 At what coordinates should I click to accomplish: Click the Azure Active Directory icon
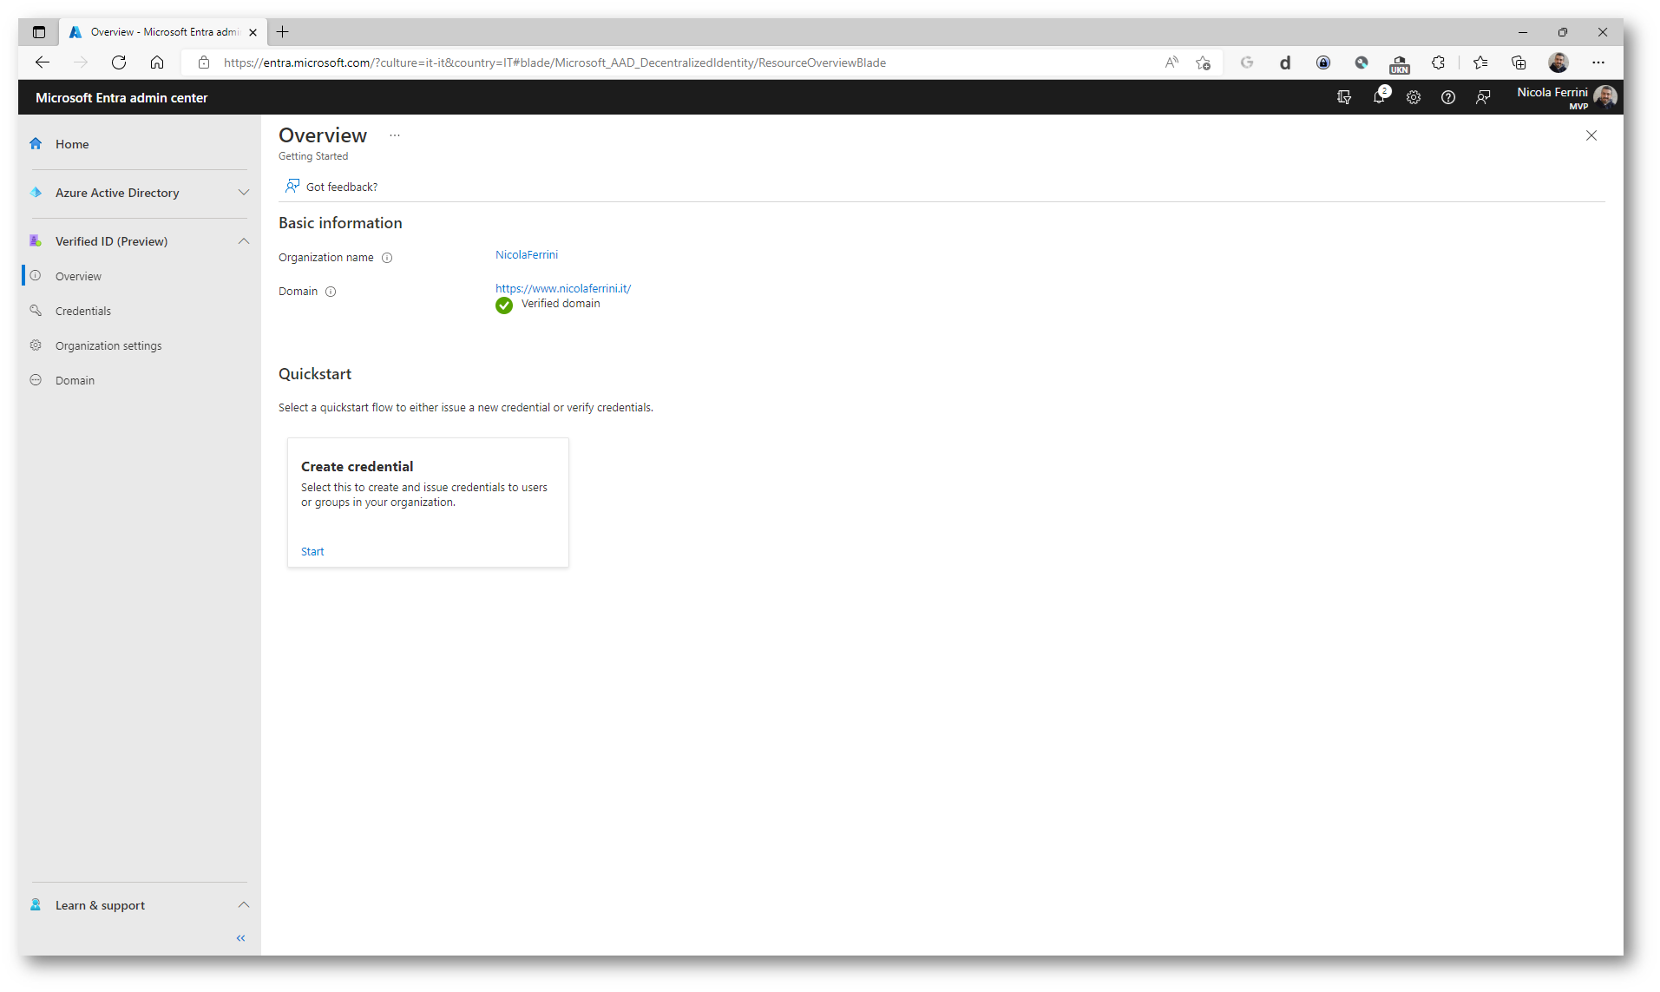pos(36,193)
